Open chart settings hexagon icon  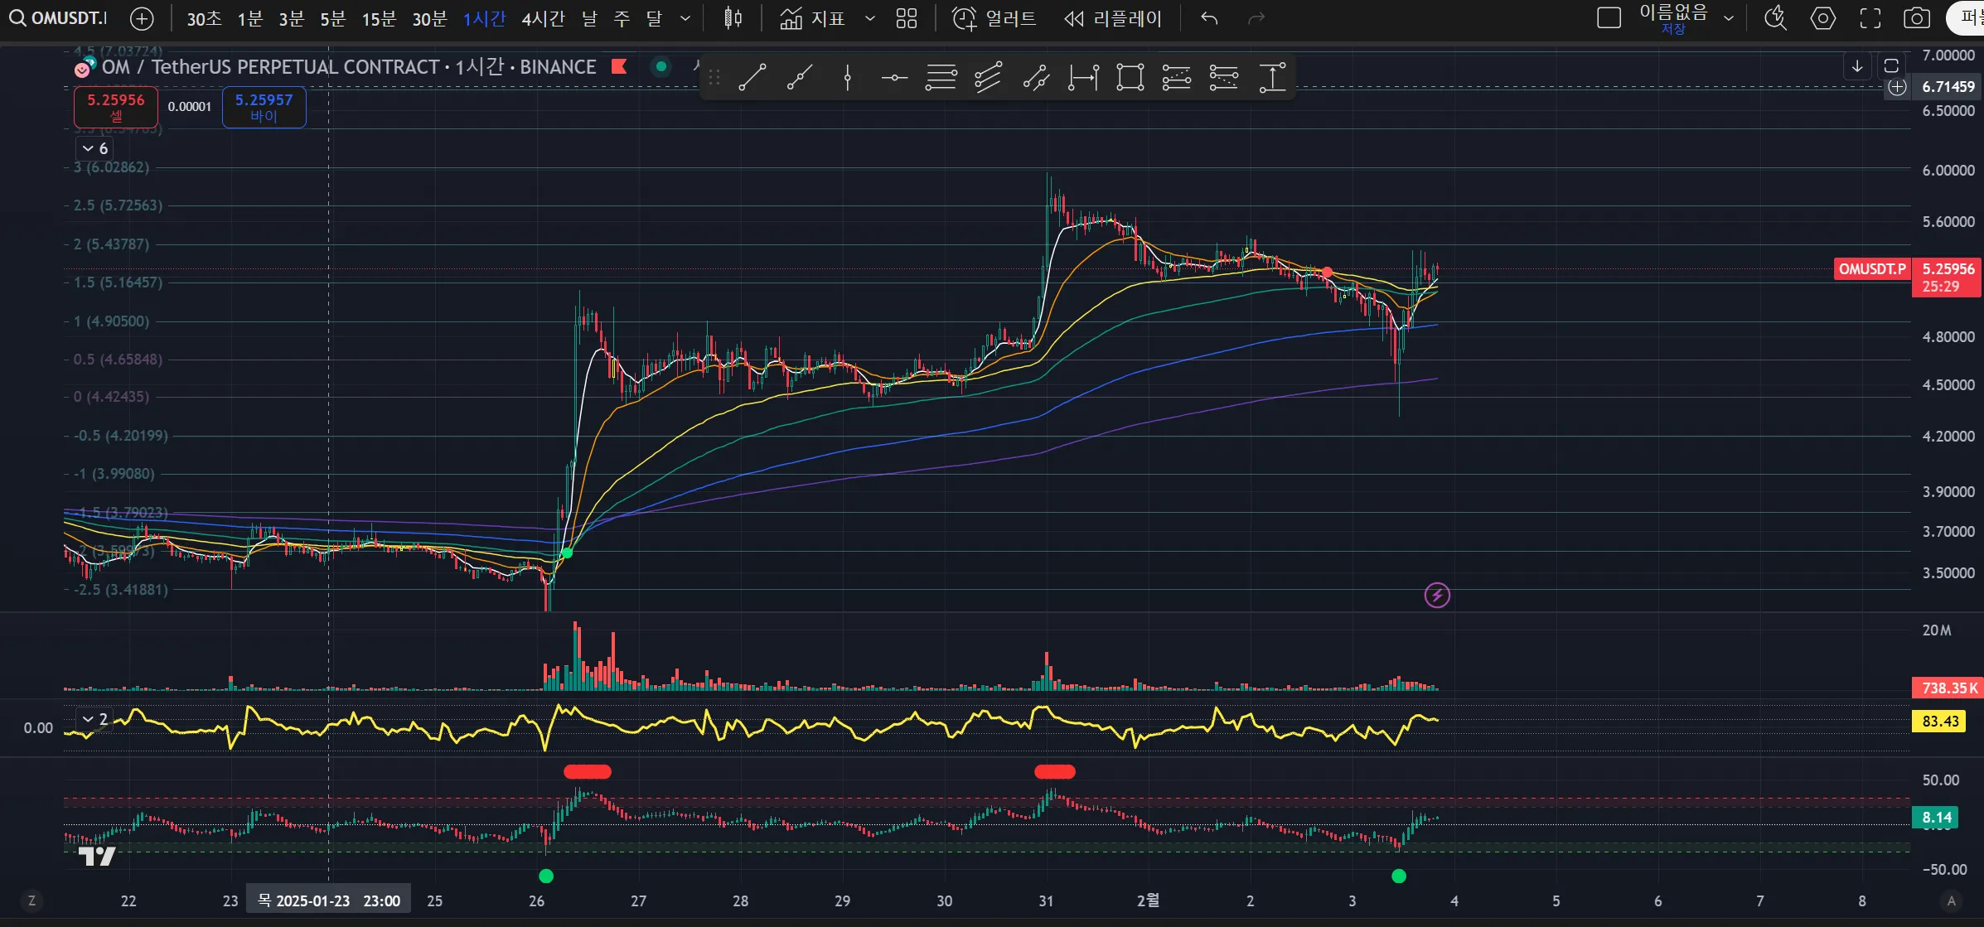click(x=1822, y=18)
